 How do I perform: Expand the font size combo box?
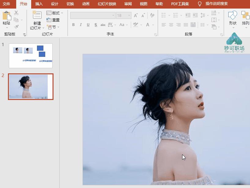(130, 15)
